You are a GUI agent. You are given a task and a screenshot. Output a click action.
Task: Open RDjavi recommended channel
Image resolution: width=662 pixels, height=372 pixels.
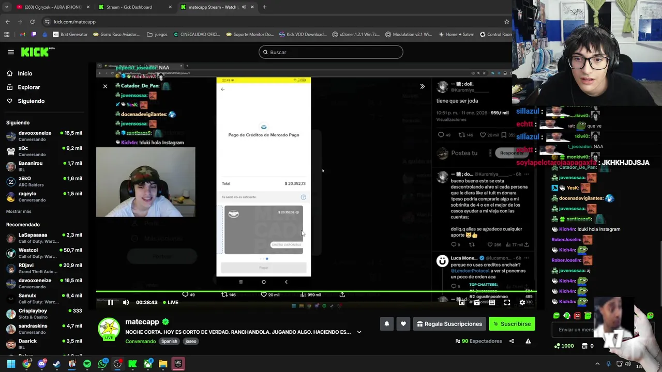tap(44, 268)
